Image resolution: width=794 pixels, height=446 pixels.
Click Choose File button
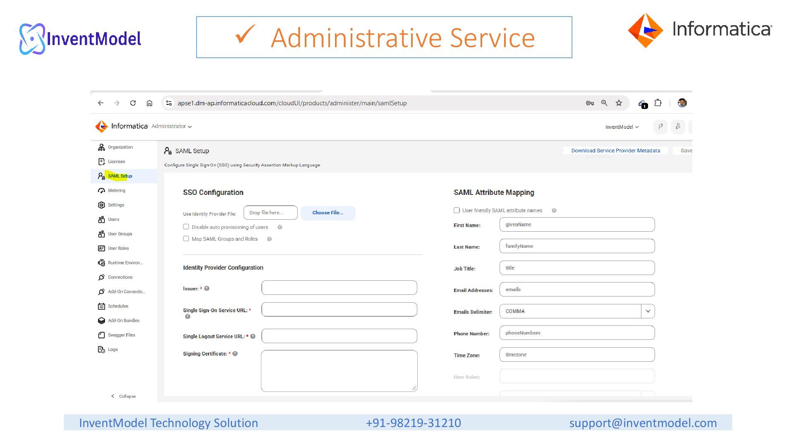point(328,213)
